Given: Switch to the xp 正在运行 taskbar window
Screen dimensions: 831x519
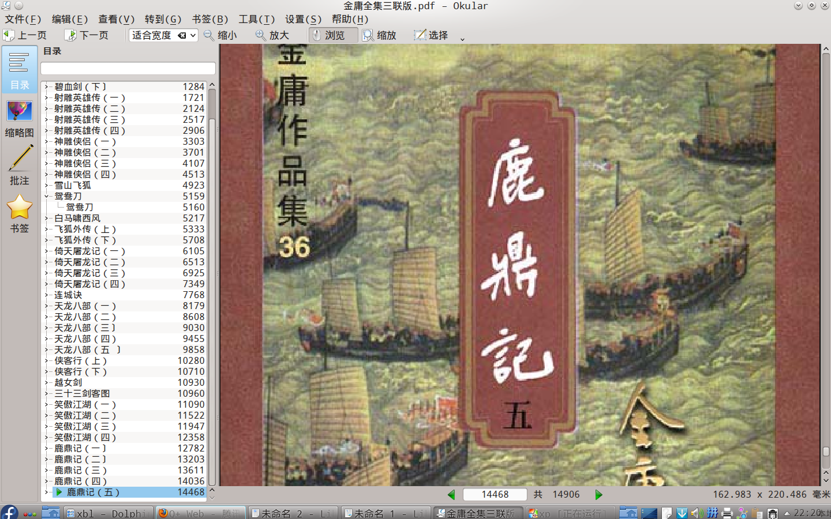Looking at the screenshot, I should click(x=570, y=513).
